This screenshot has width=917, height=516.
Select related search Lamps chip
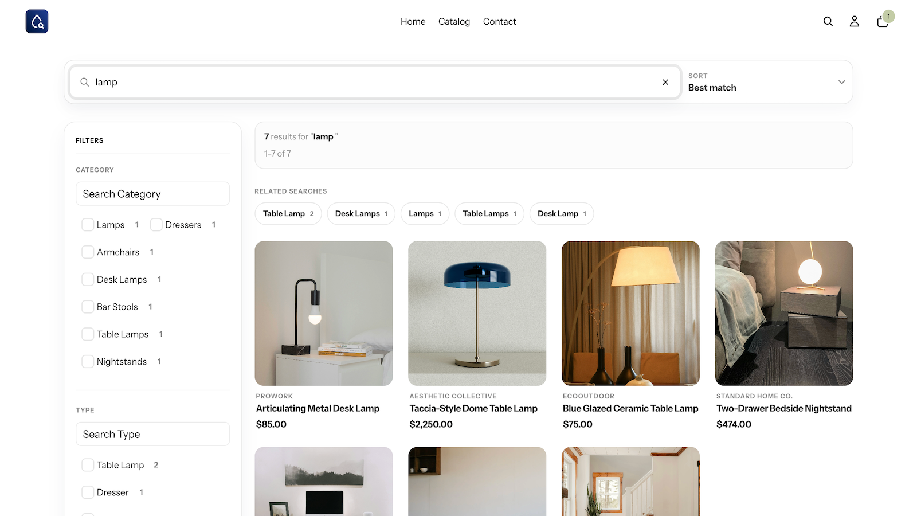coord(425,214)
